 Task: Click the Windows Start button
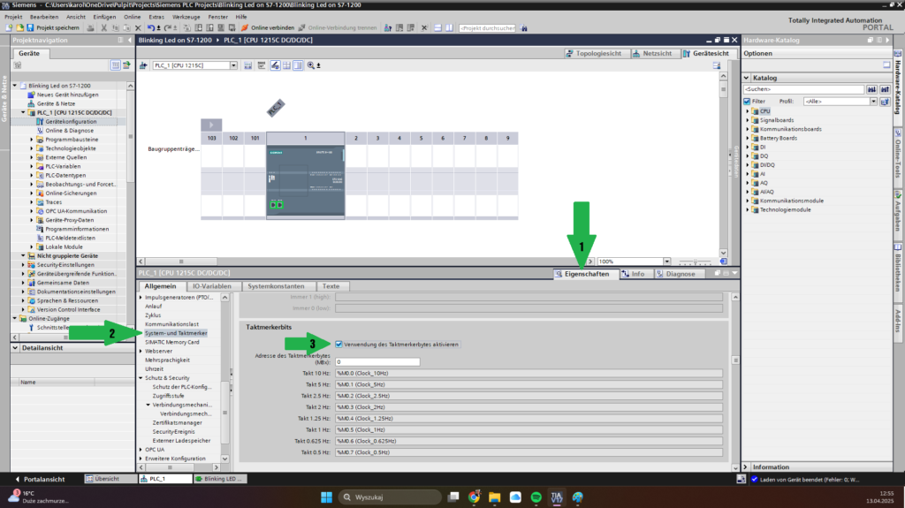click(x=327, y=497)
